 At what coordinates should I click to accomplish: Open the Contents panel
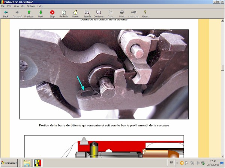point(99,14)
